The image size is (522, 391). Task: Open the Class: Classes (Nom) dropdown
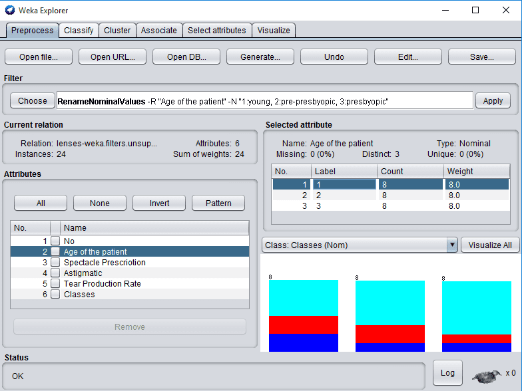click(360, 245)
